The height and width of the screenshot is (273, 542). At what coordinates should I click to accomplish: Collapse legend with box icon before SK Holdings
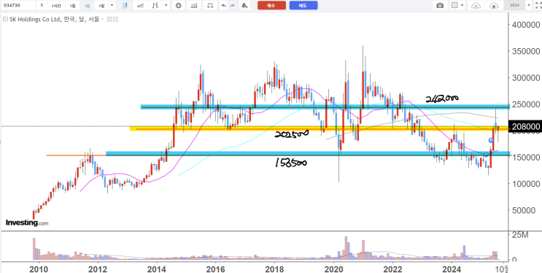[x=5, y=20]
